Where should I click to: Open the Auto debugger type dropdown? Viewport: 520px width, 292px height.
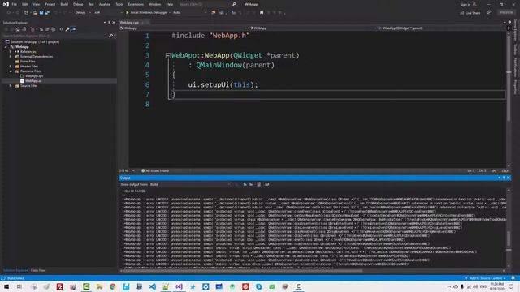[189, 13]
